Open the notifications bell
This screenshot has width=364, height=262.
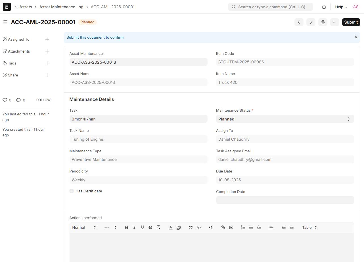coord(324,7)
